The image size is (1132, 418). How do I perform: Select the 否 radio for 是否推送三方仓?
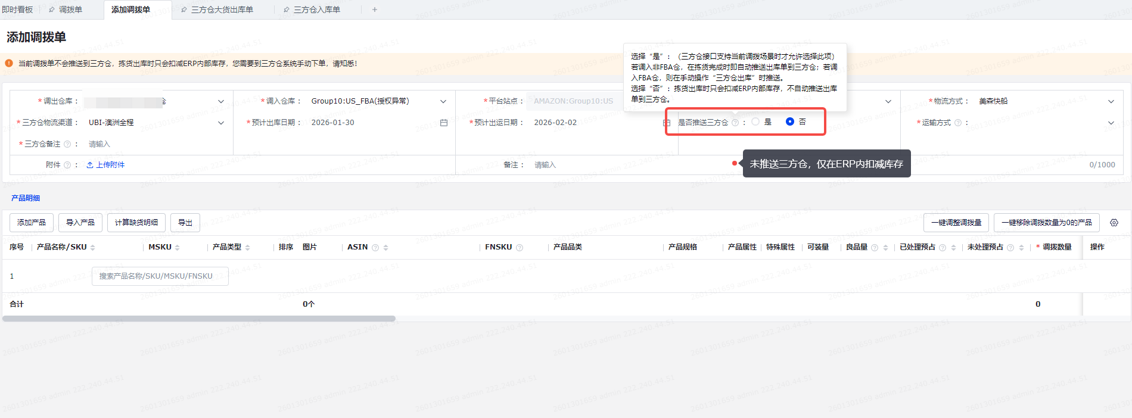790,121
